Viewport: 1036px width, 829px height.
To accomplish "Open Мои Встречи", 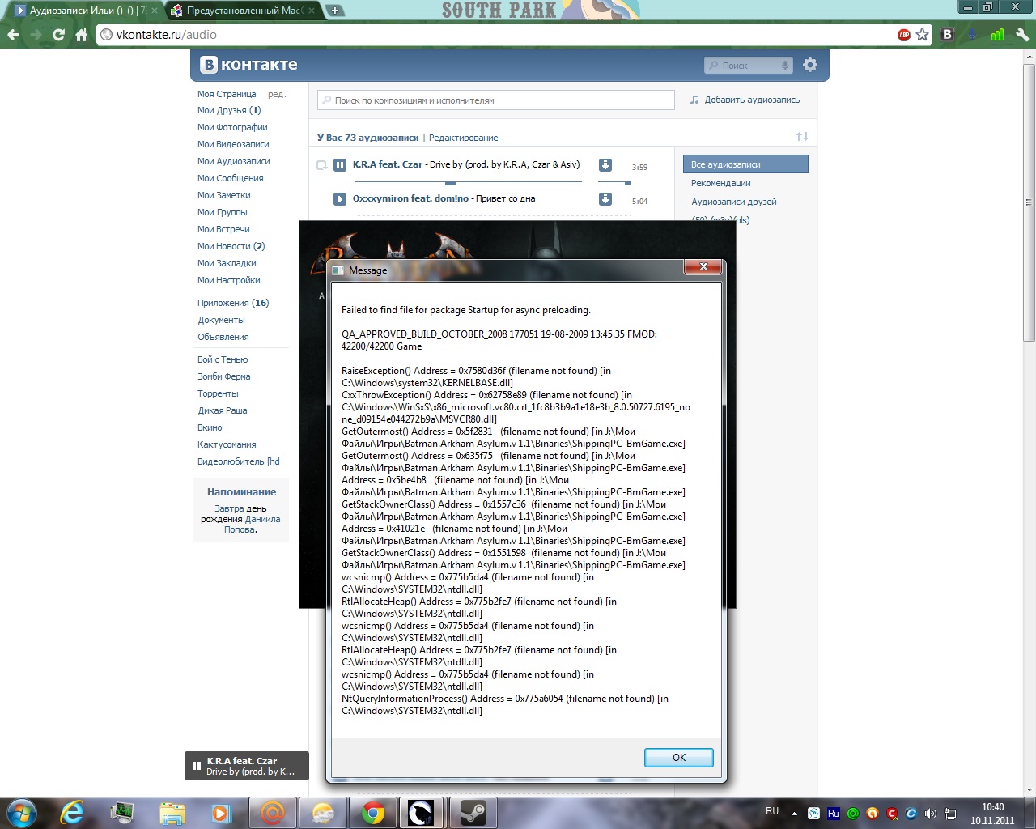I will pos(223,229).
